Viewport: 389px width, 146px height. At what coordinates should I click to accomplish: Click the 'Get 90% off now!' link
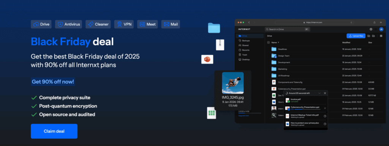(53, 81)
